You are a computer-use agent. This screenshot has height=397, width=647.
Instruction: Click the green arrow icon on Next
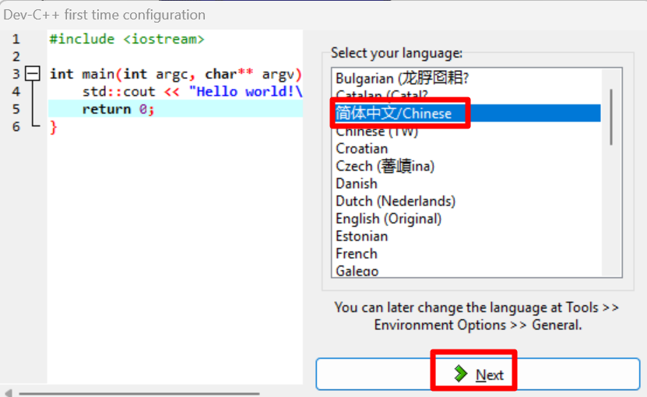pyautogui.click(x=460, y=374)
